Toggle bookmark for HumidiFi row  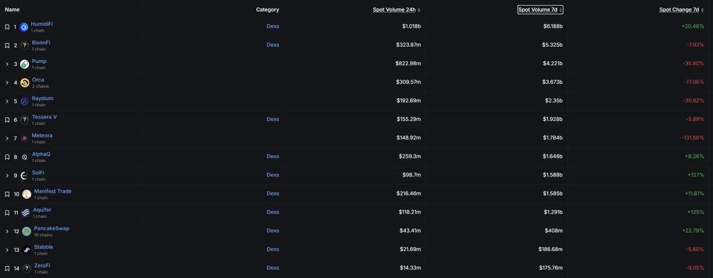click(7, 27)
